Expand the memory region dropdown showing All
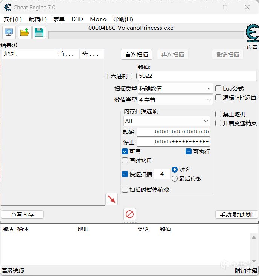This screenshot has height=276, width=259. pyautogui.click(x=166, y=121)
